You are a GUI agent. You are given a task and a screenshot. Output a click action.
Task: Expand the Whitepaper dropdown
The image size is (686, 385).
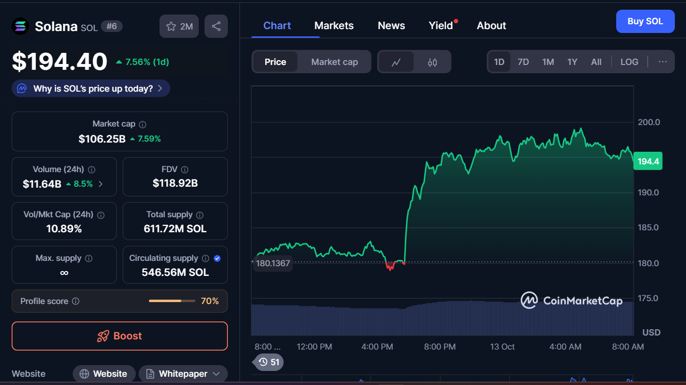216,374
